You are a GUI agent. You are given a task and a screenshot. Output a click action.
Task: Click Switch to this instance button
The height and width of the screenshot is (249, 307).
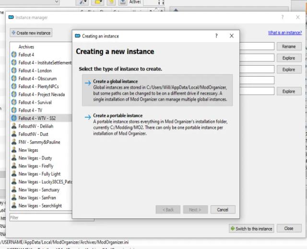click(x=251, y=228)
